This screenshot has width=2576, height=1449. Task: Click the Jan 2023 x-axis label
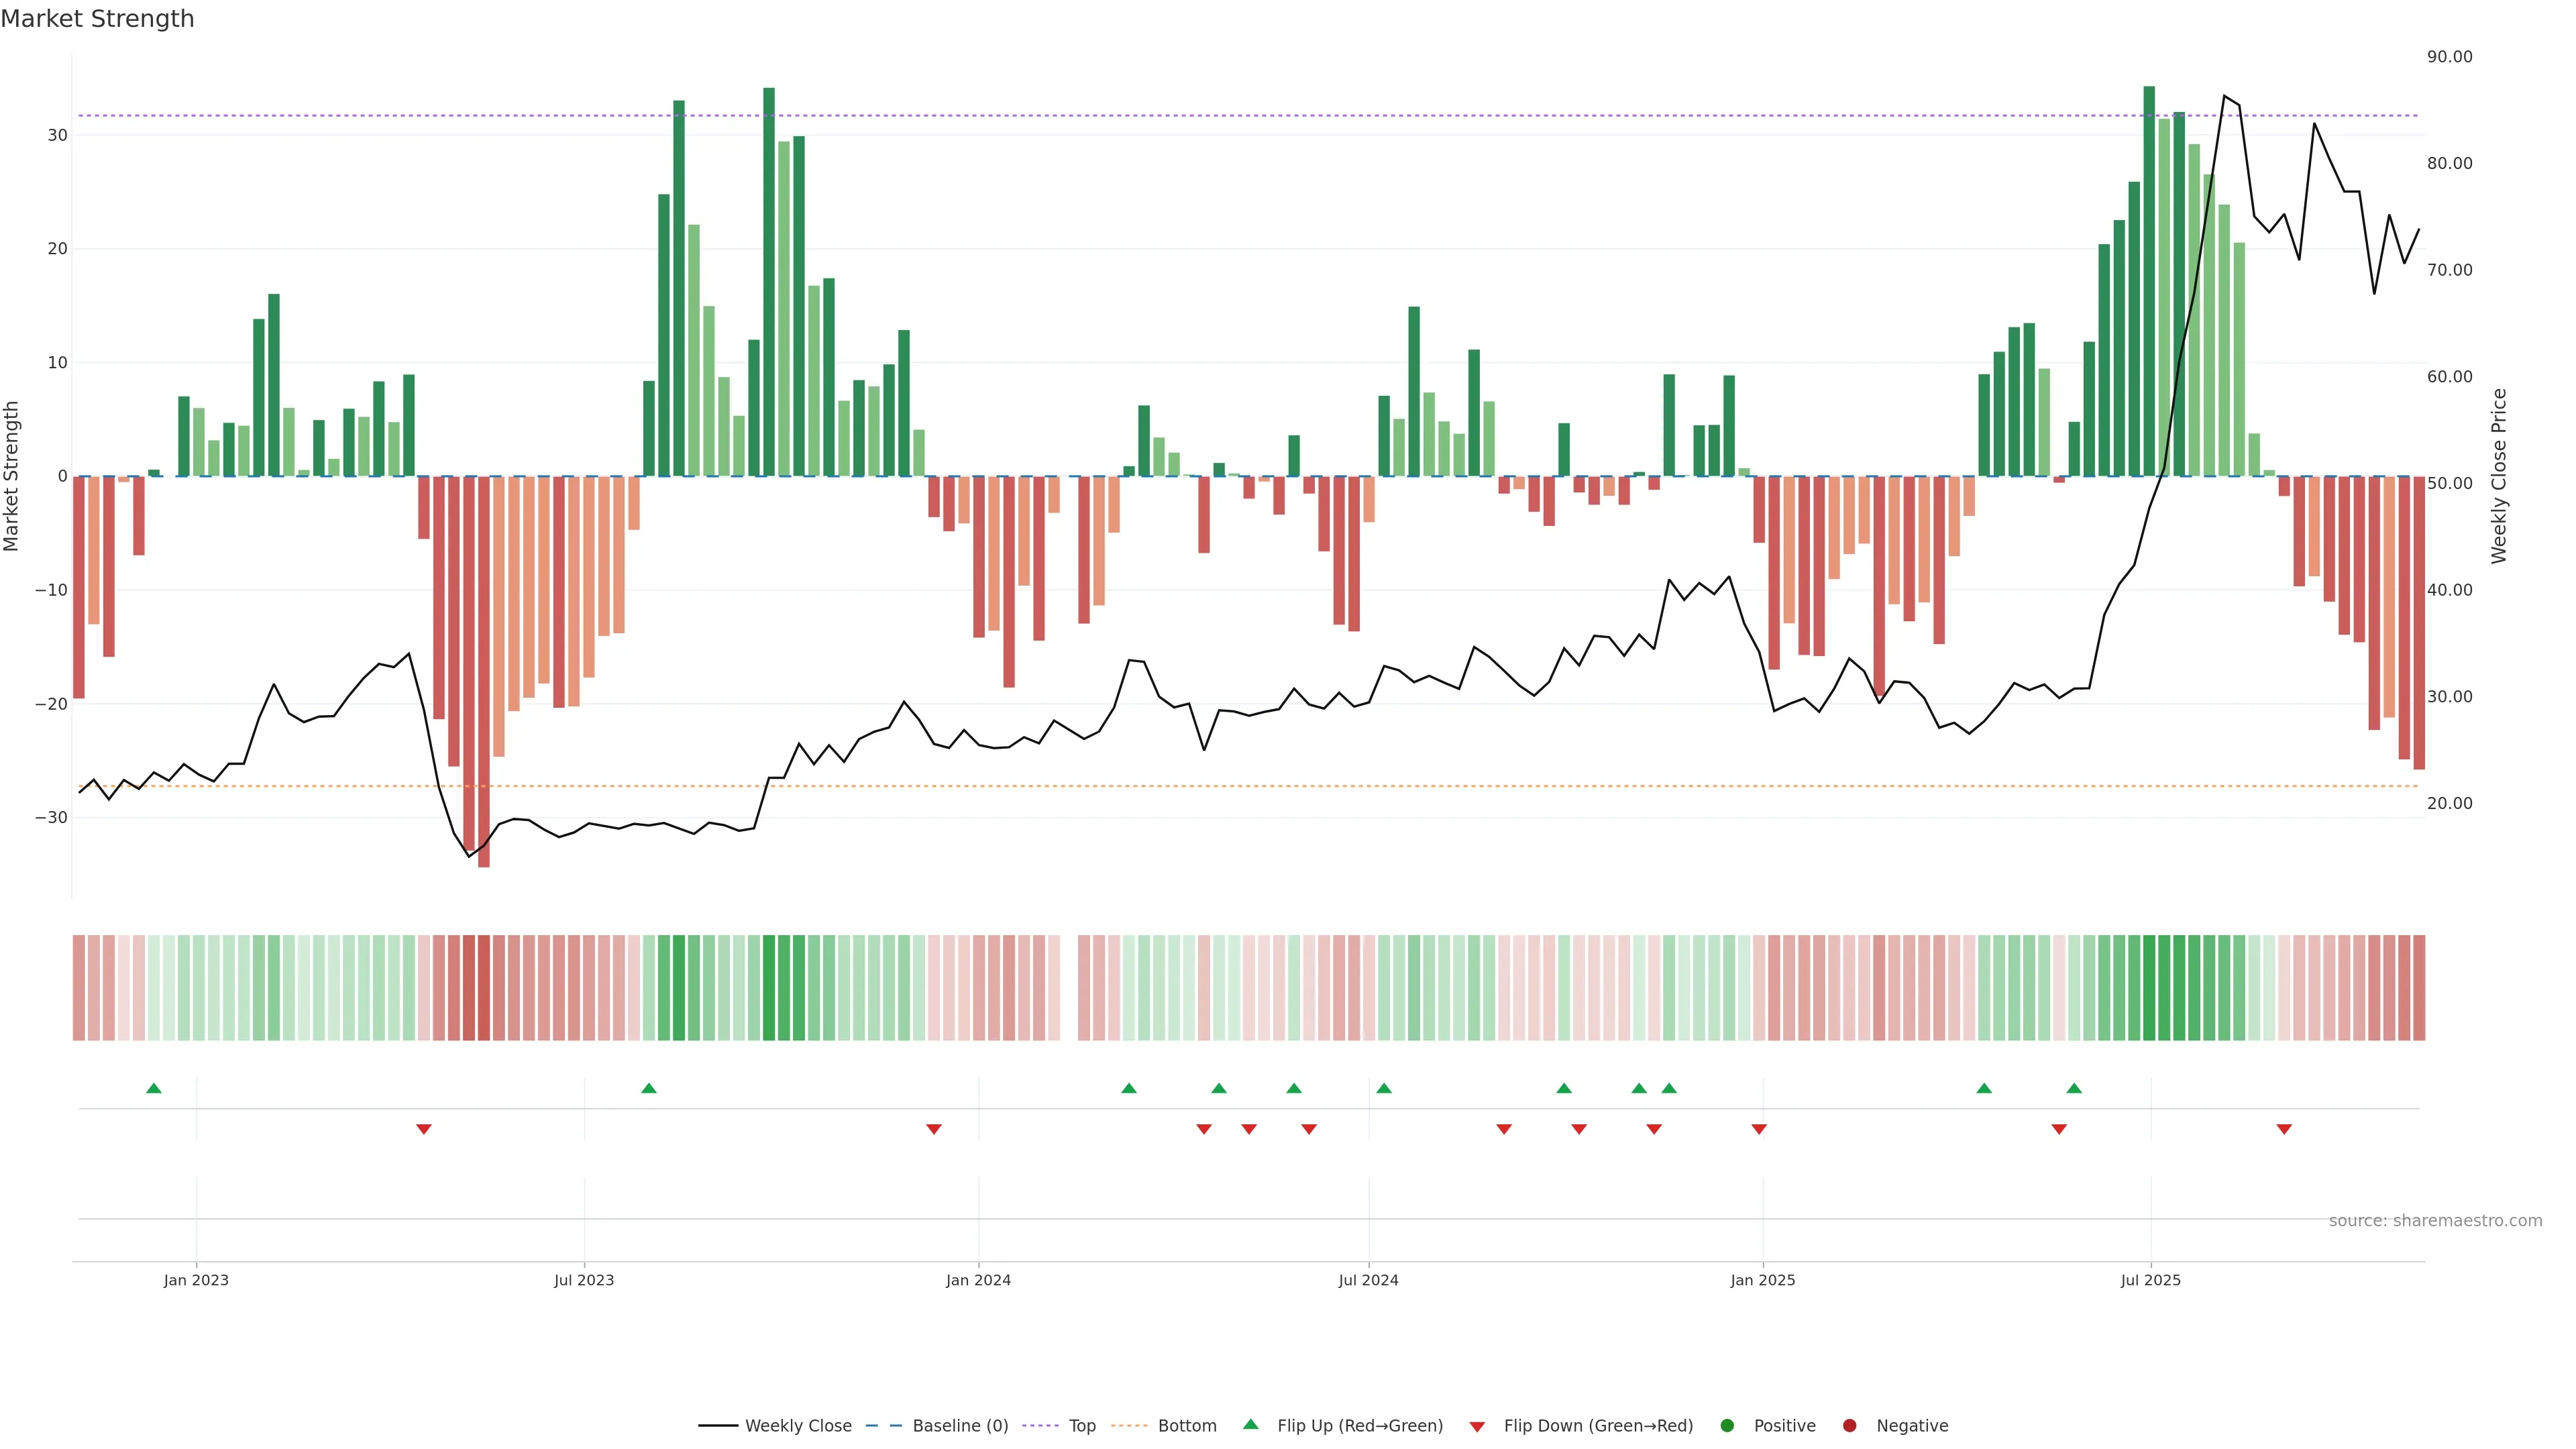pos(196,1280)
